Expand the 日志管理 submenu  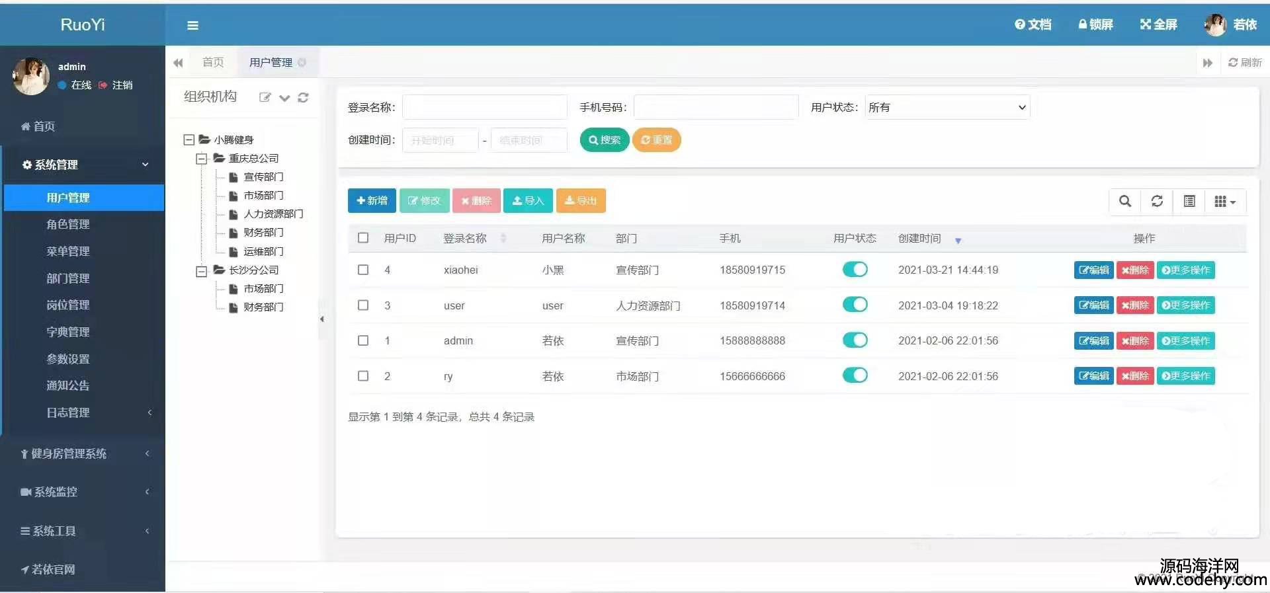coord(83,413)
